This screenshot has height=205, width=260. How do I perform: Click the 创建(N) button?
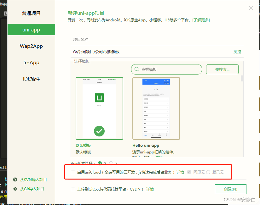pyautogui.click(x=230, y=189)
